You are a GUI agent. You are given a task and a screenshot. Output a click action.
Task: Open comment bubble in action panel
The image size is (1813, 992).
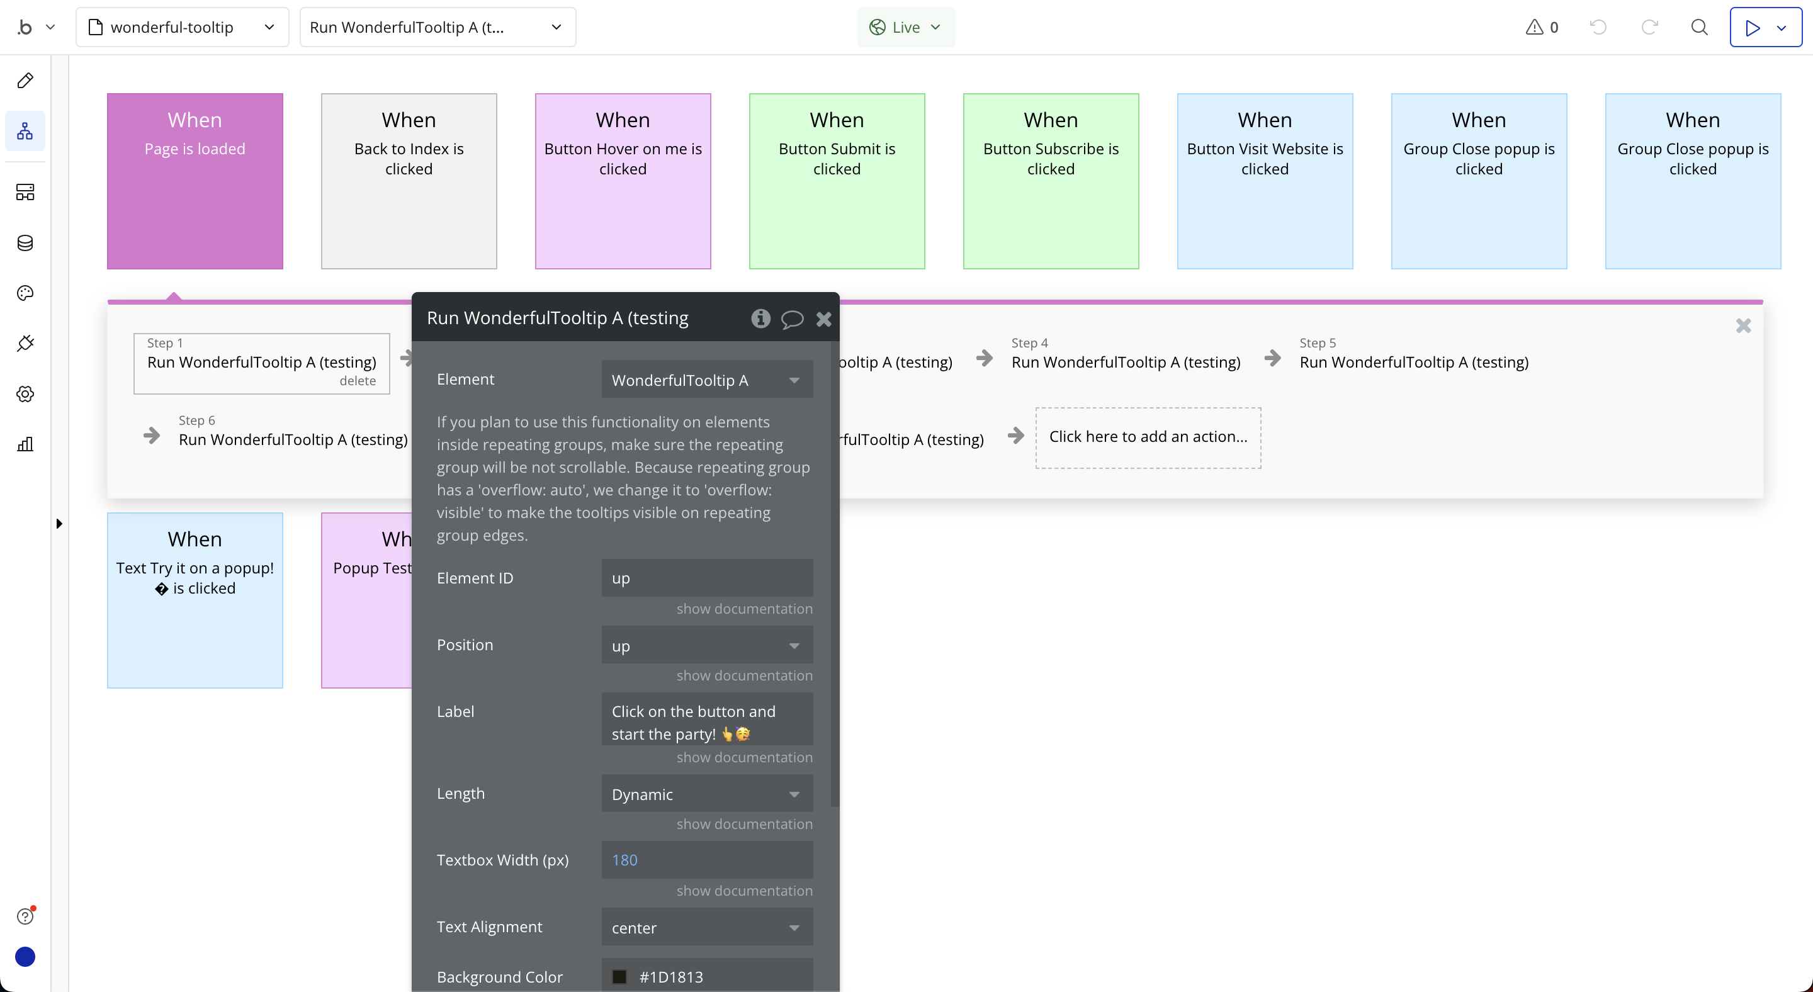(792, 319)
